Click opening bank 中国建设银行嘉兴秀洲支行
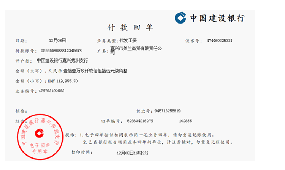The height and width of the screenshot is (170, 285). pyautogui.click(x=62, y=61)
